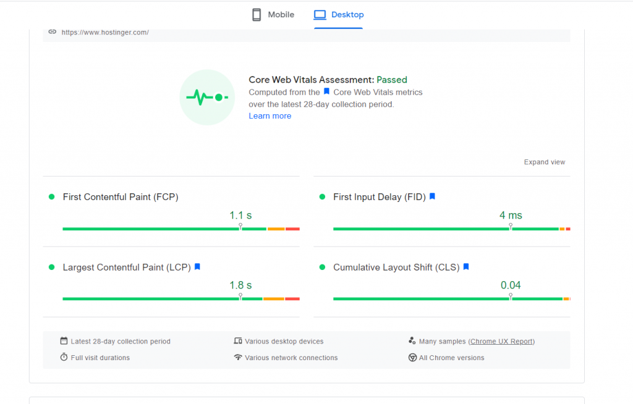Click the green status dot beside CLS
Screen dimensions: 633x404
tap(321, 267)
